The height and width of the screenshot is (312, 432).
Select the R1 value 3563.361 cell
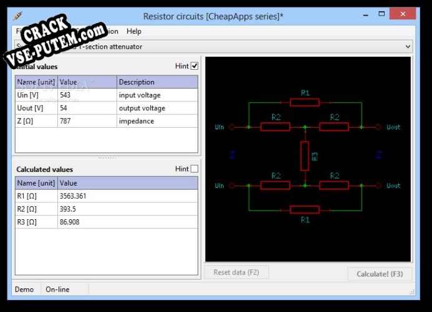pos(128,196)
